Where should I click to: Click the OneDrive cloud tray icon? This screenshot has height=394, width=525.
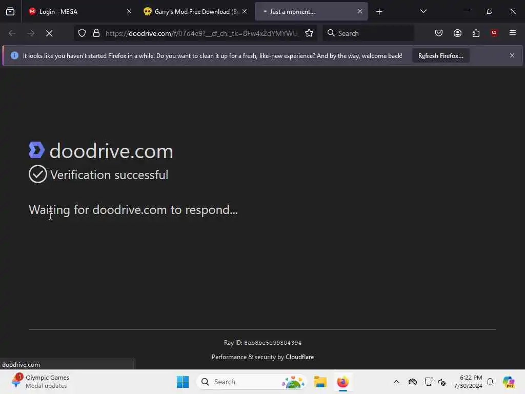(x=413, y=382)
